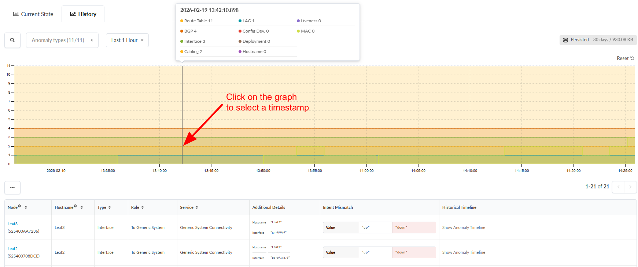
Task: Click "Cabling 2" in the tooltip legend
Action: 191,52
